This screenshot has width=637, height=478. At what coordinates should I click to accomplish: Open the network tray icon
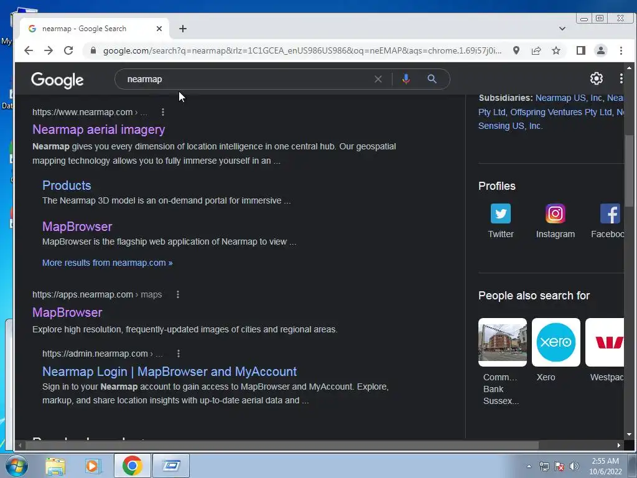pyautogui.click(x=544, y=466)
